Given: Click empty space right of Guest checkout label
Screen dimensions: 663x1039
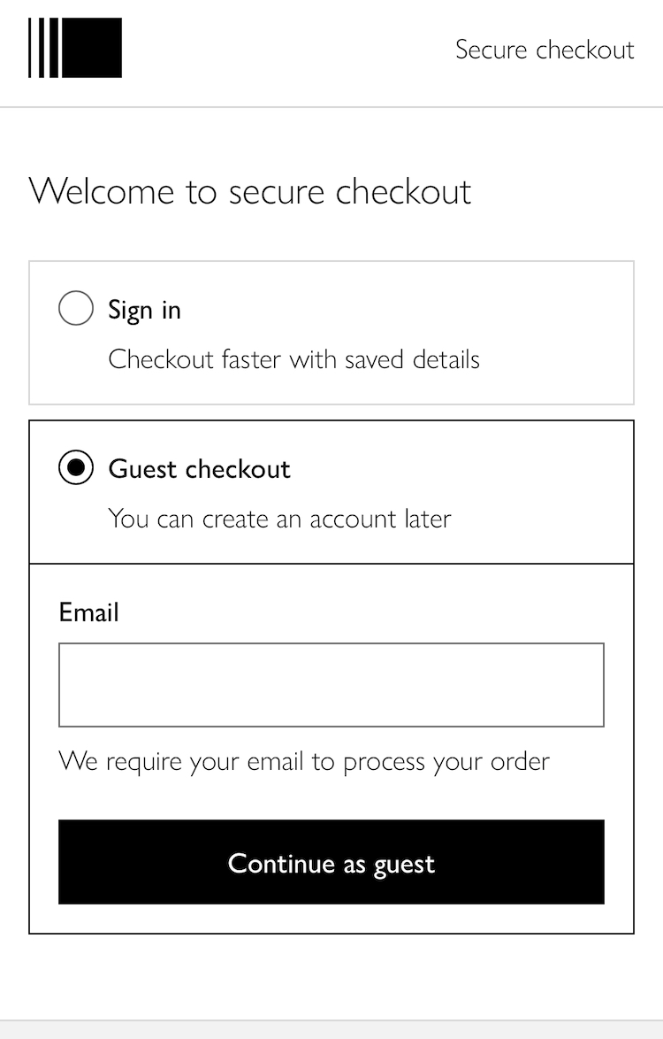Looking at the screenshot, I should (x=460, y=468).
